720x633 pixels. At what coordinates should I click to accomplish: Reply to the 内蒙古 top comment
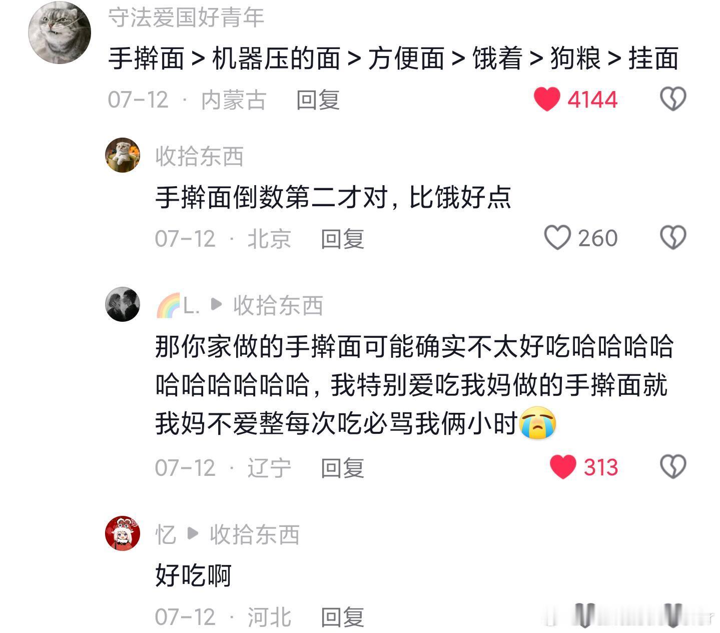click(x=318, y=100)
